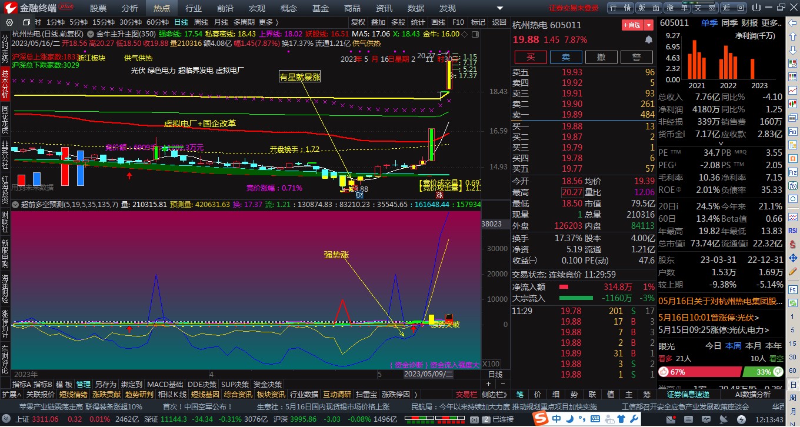
Task: Toggle the red 交易栏 panel at bottom
Action: coord(468,394)
